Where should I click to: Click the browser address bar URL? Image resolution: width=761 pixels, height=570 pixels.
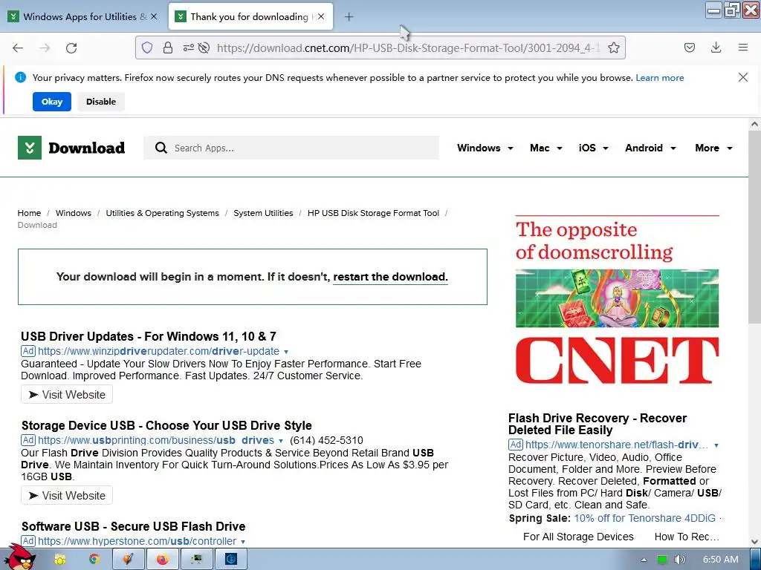[408, 47]
